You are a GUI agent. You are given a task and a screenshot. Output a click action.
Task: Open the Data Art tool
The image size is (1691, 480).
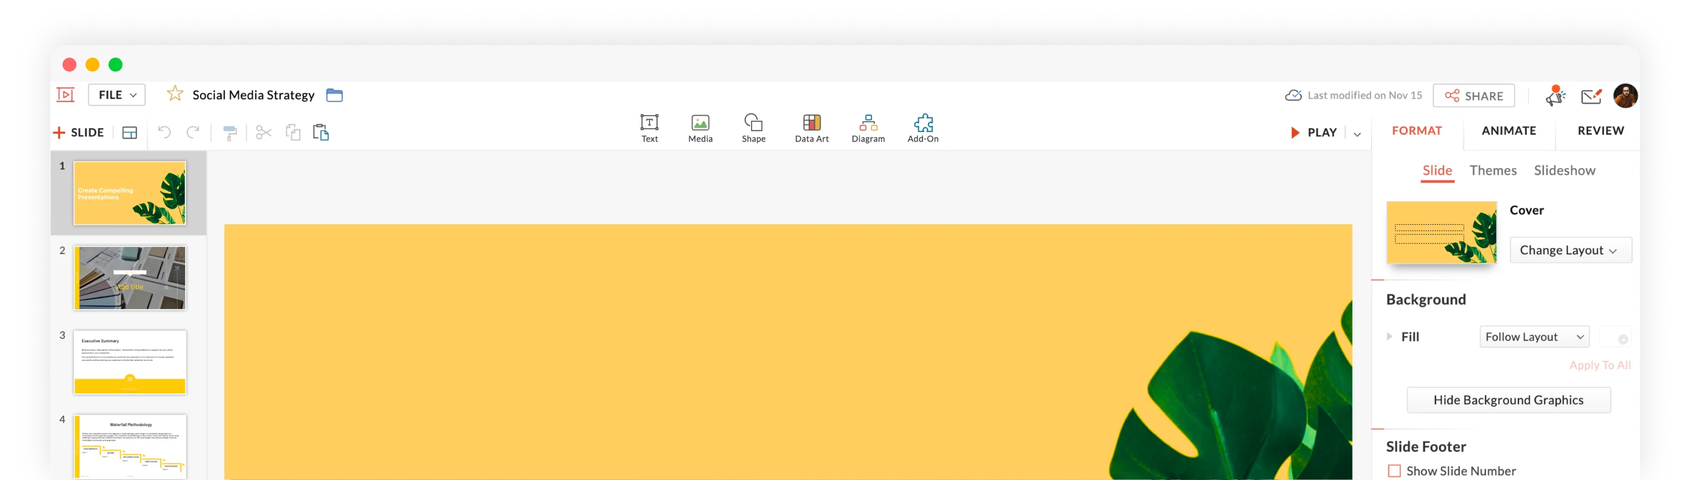[812, 128]
